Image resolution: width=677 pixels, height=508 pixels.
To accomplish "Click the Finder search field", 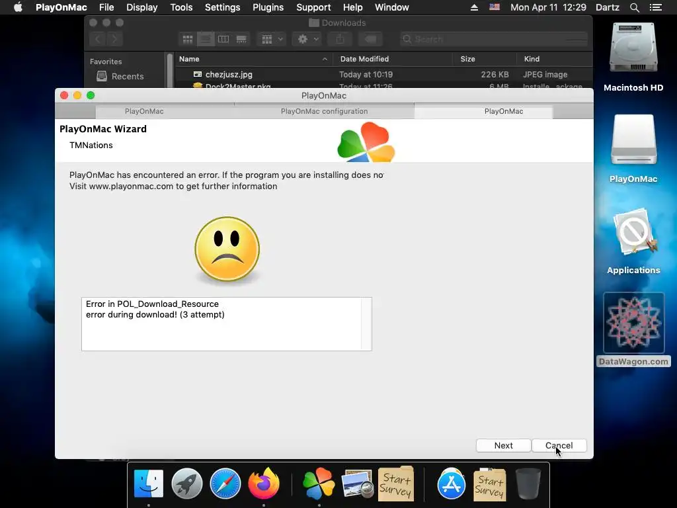I will 493,39.
